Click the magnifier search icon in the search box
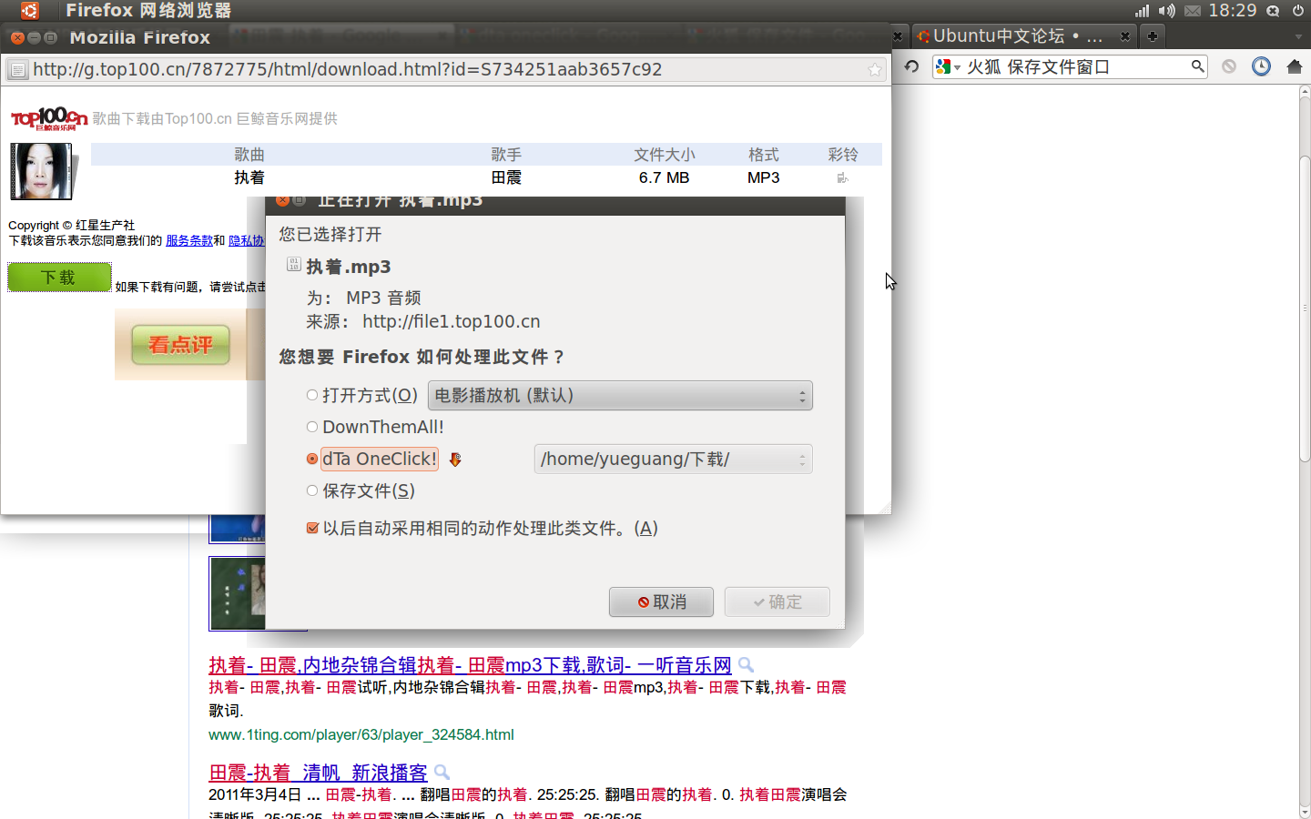The height and width of the screenshot is (819, 1311). [x=1198, y=66]
